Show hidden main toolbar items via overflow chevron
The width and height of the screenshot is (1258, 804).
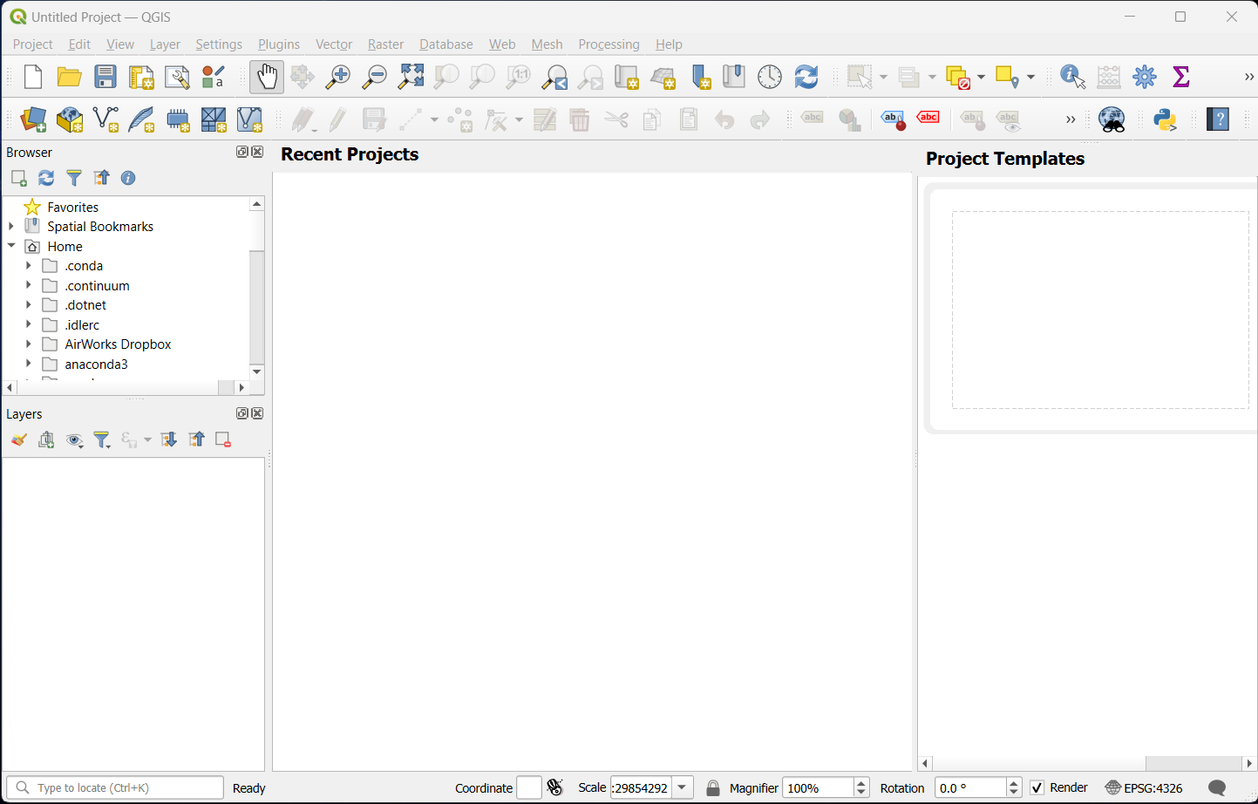coord(1248,77)
